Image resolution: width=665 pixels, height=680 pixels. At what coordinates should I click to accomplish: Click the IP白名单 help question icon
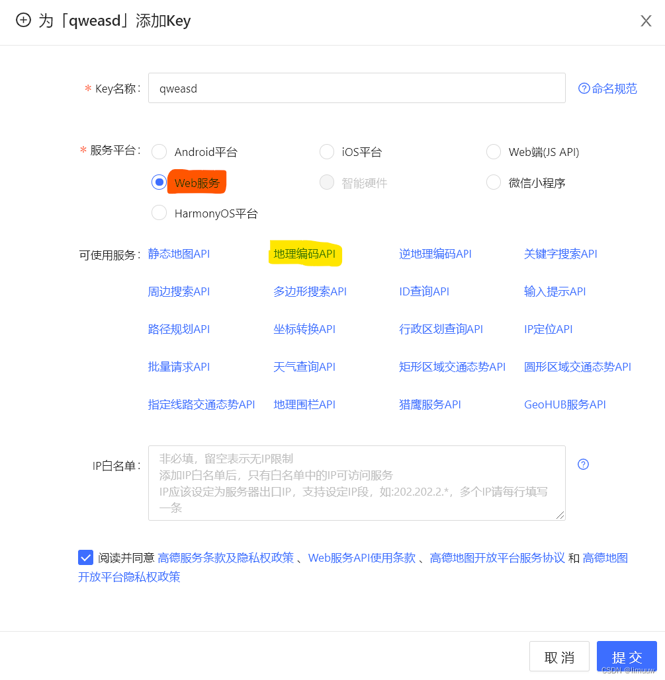[x=584, y=465]
